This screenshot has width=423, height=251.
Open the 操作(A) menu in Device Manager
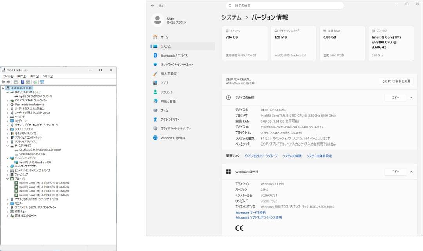[x=22, y=76]
